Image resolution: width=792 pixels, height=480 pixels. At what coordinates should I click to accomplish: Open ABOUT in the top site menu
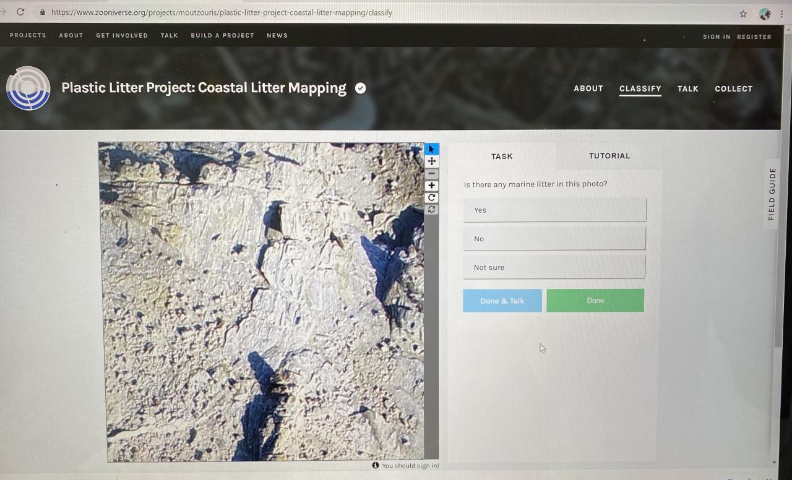(x=71, y=35)
